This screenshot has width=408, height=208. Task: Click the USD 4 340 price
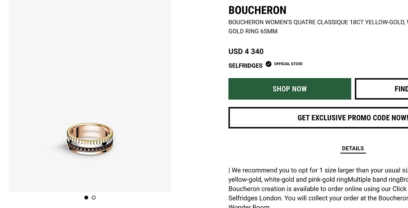click(246, 52)
